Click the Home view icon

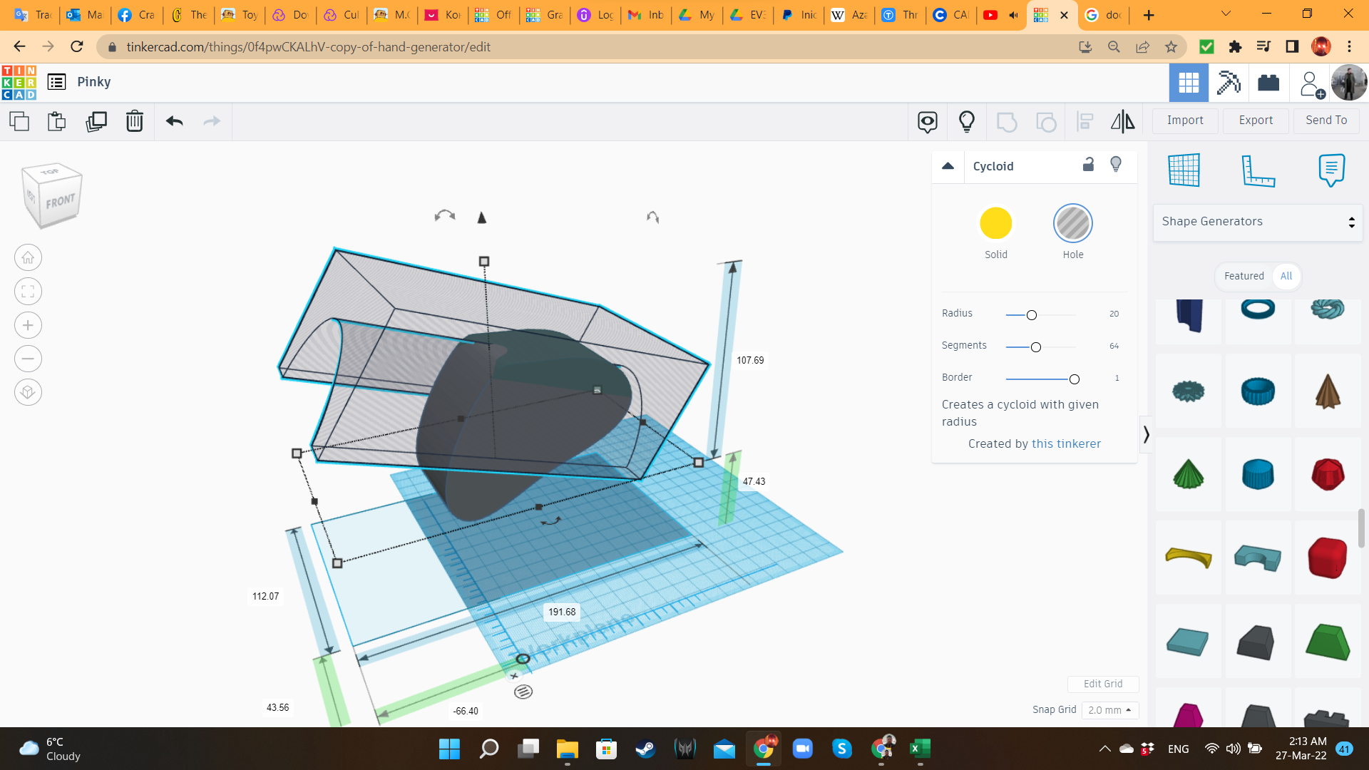point(28,257)
